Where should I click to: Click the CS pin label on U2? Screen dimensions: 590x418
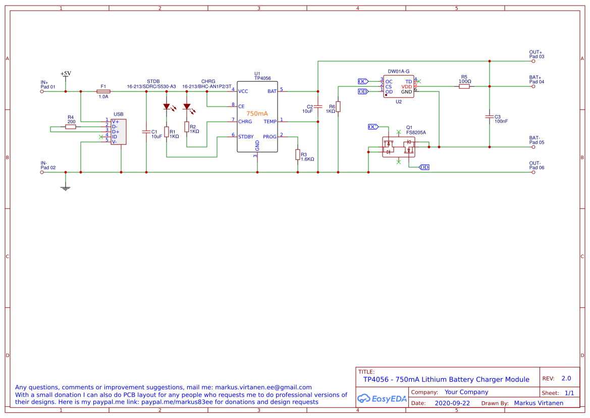point(388,87)
